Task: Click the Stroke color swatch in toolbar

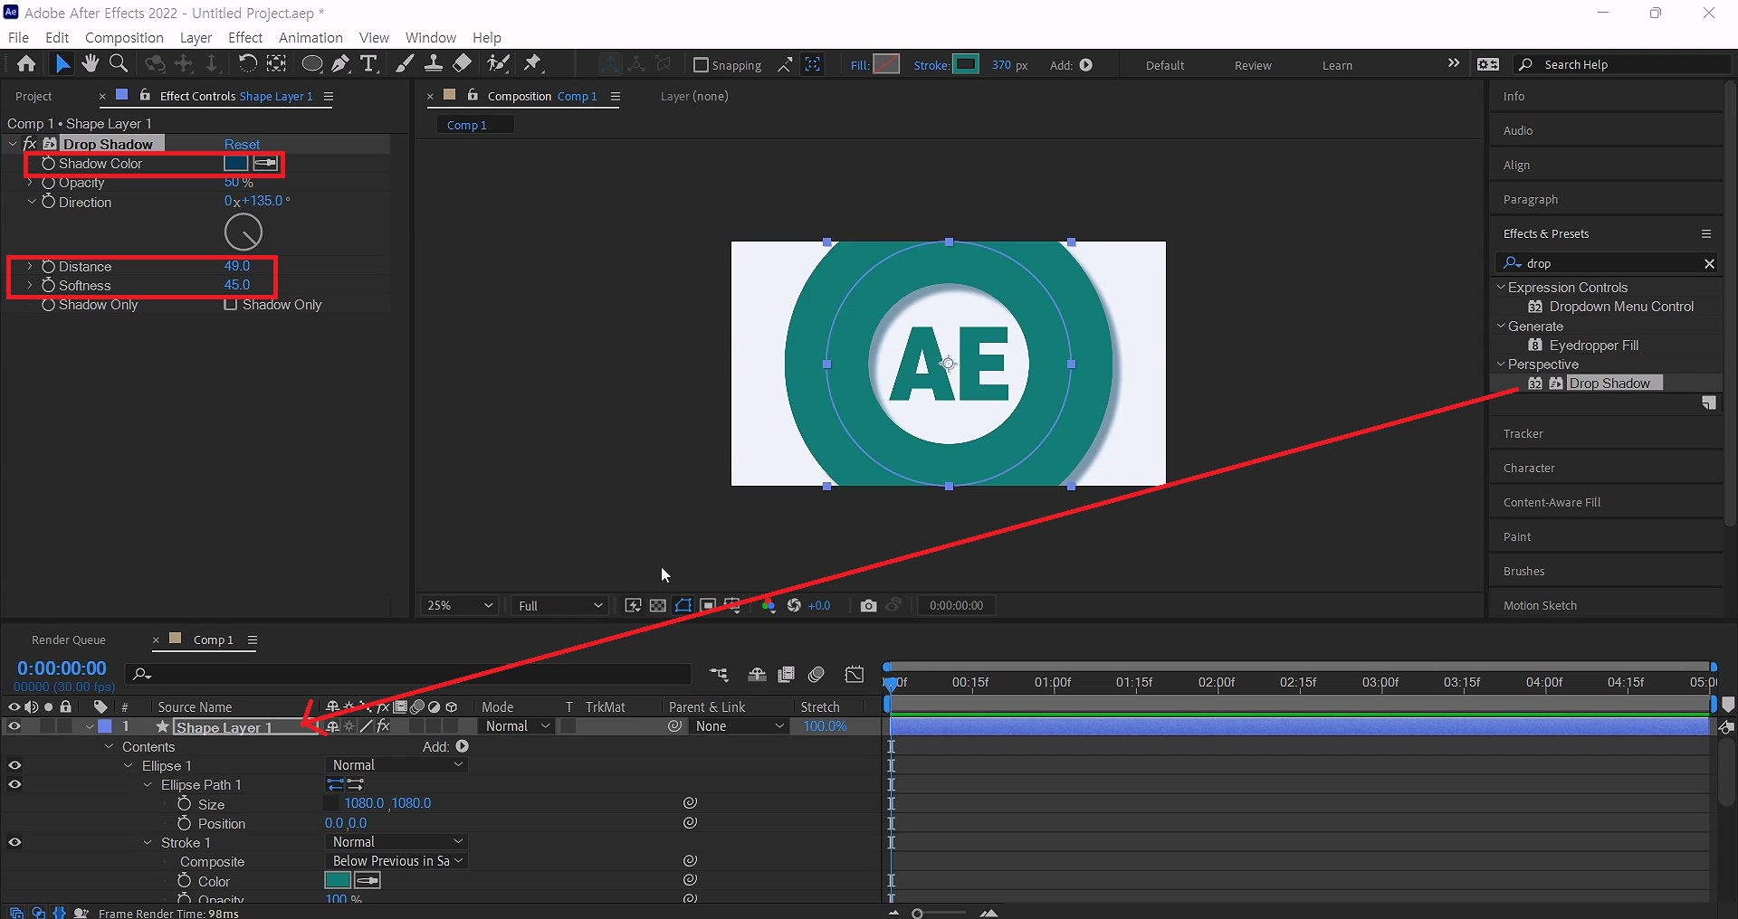Action: (x=966, y=64)
